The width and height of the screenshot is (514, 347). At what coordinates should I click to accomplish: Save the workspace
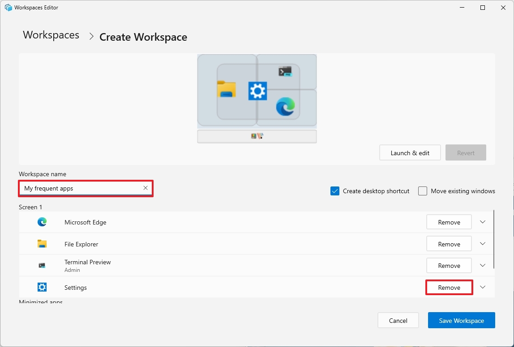(461, 320)
